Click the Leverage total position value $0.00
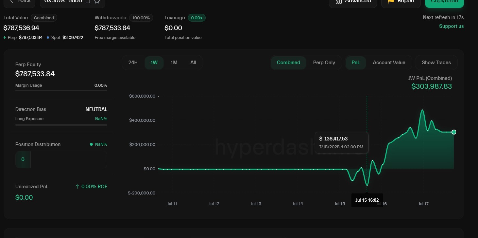 click(x=173, y=28)
